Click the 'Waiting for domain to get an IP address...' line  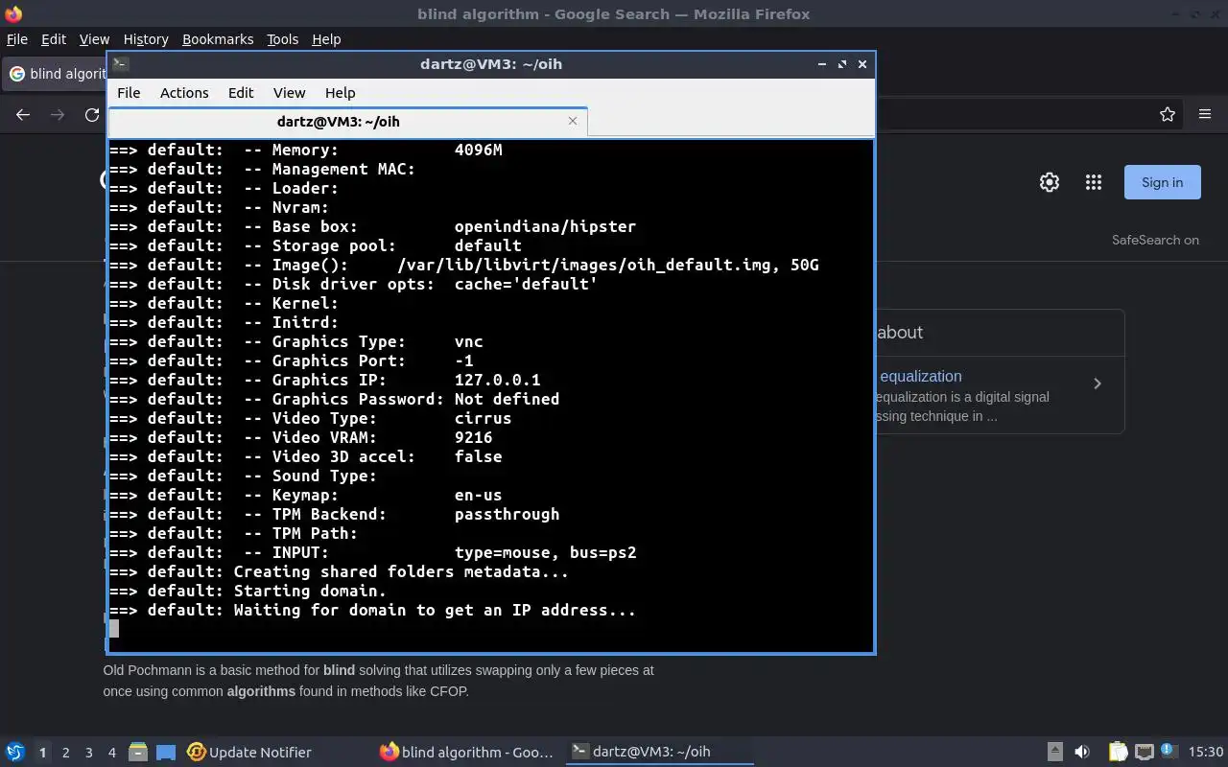click(435, 610)
